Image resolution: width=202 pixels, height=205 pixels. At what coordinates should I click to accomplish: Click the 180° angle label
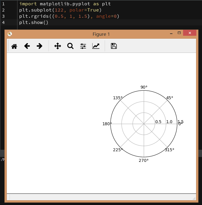(x=107, y=124)
